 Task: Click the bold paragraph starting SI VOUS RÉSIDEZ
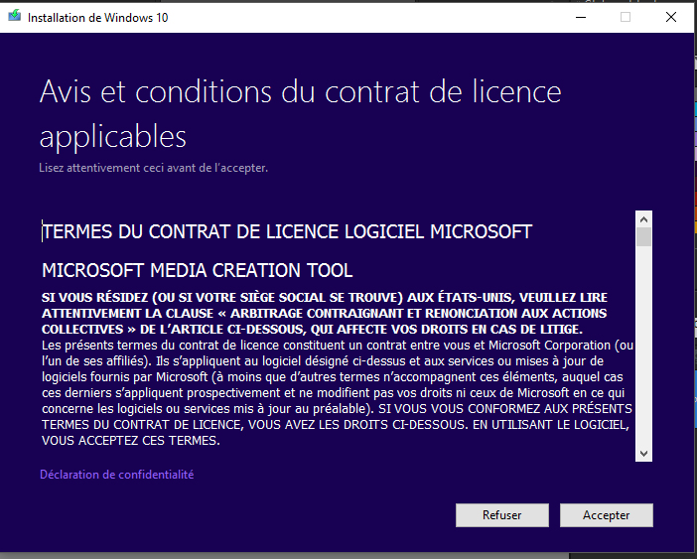(x=325, y=314)
